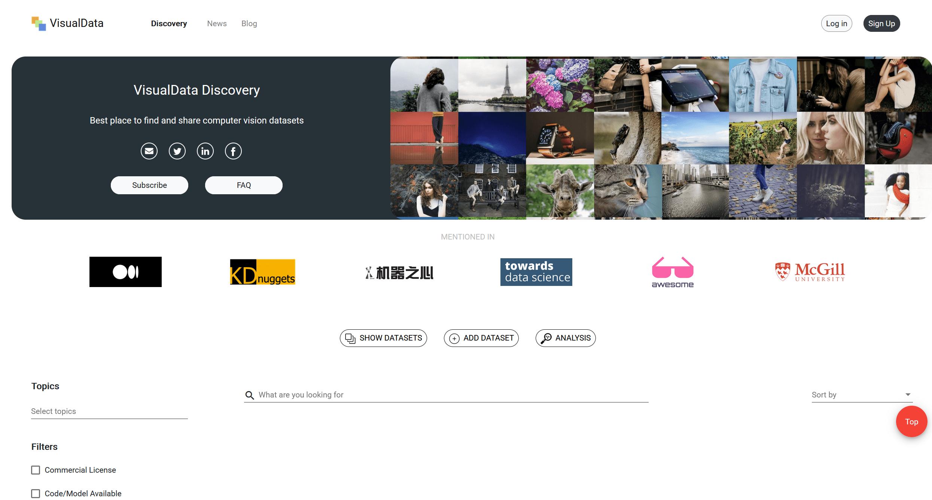Focus the 'What are you looking for' search field
932x500 pixels.
pos(446,395)
